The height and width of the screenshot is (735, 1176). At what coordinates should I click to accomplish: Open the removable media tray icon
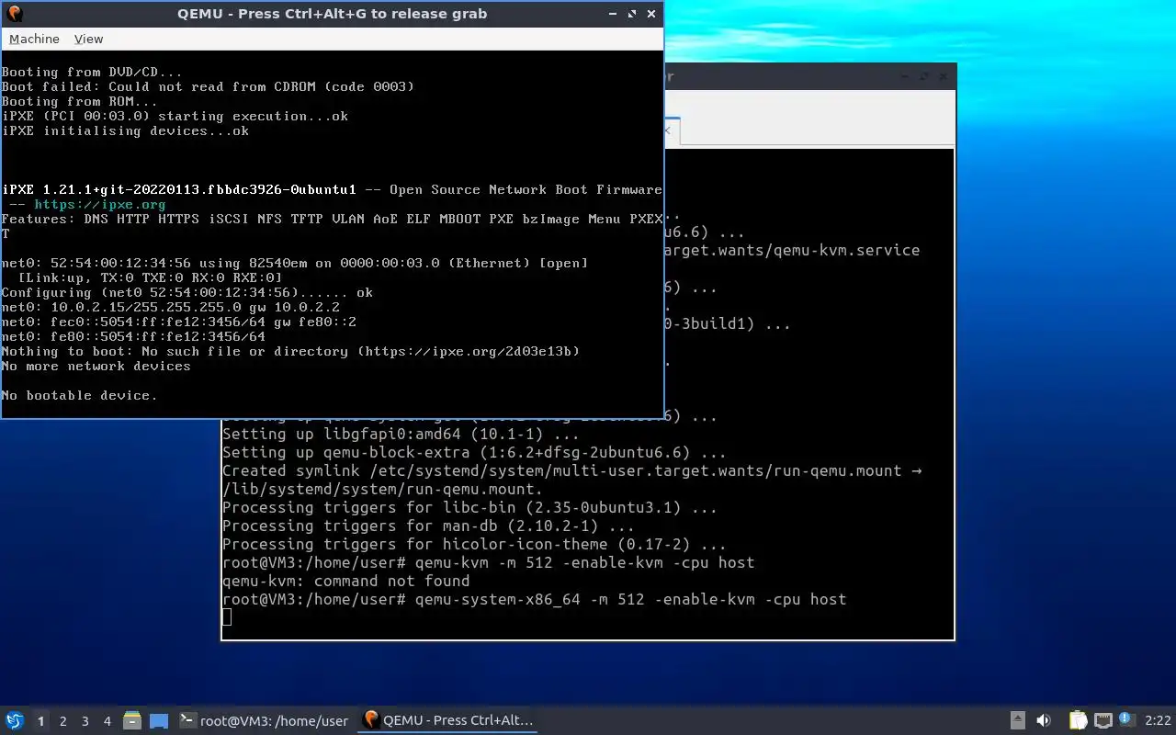tap(1017, 721)
